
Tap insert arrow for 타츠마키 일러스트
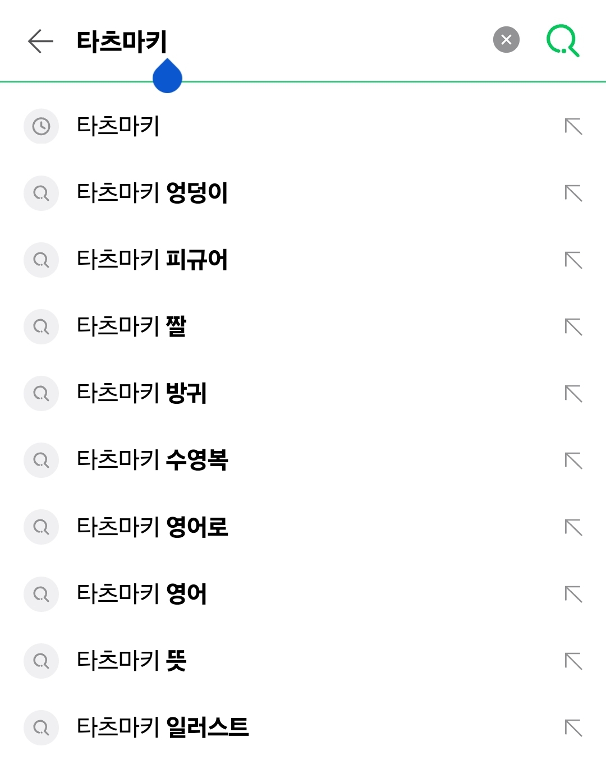click(573, 727)
